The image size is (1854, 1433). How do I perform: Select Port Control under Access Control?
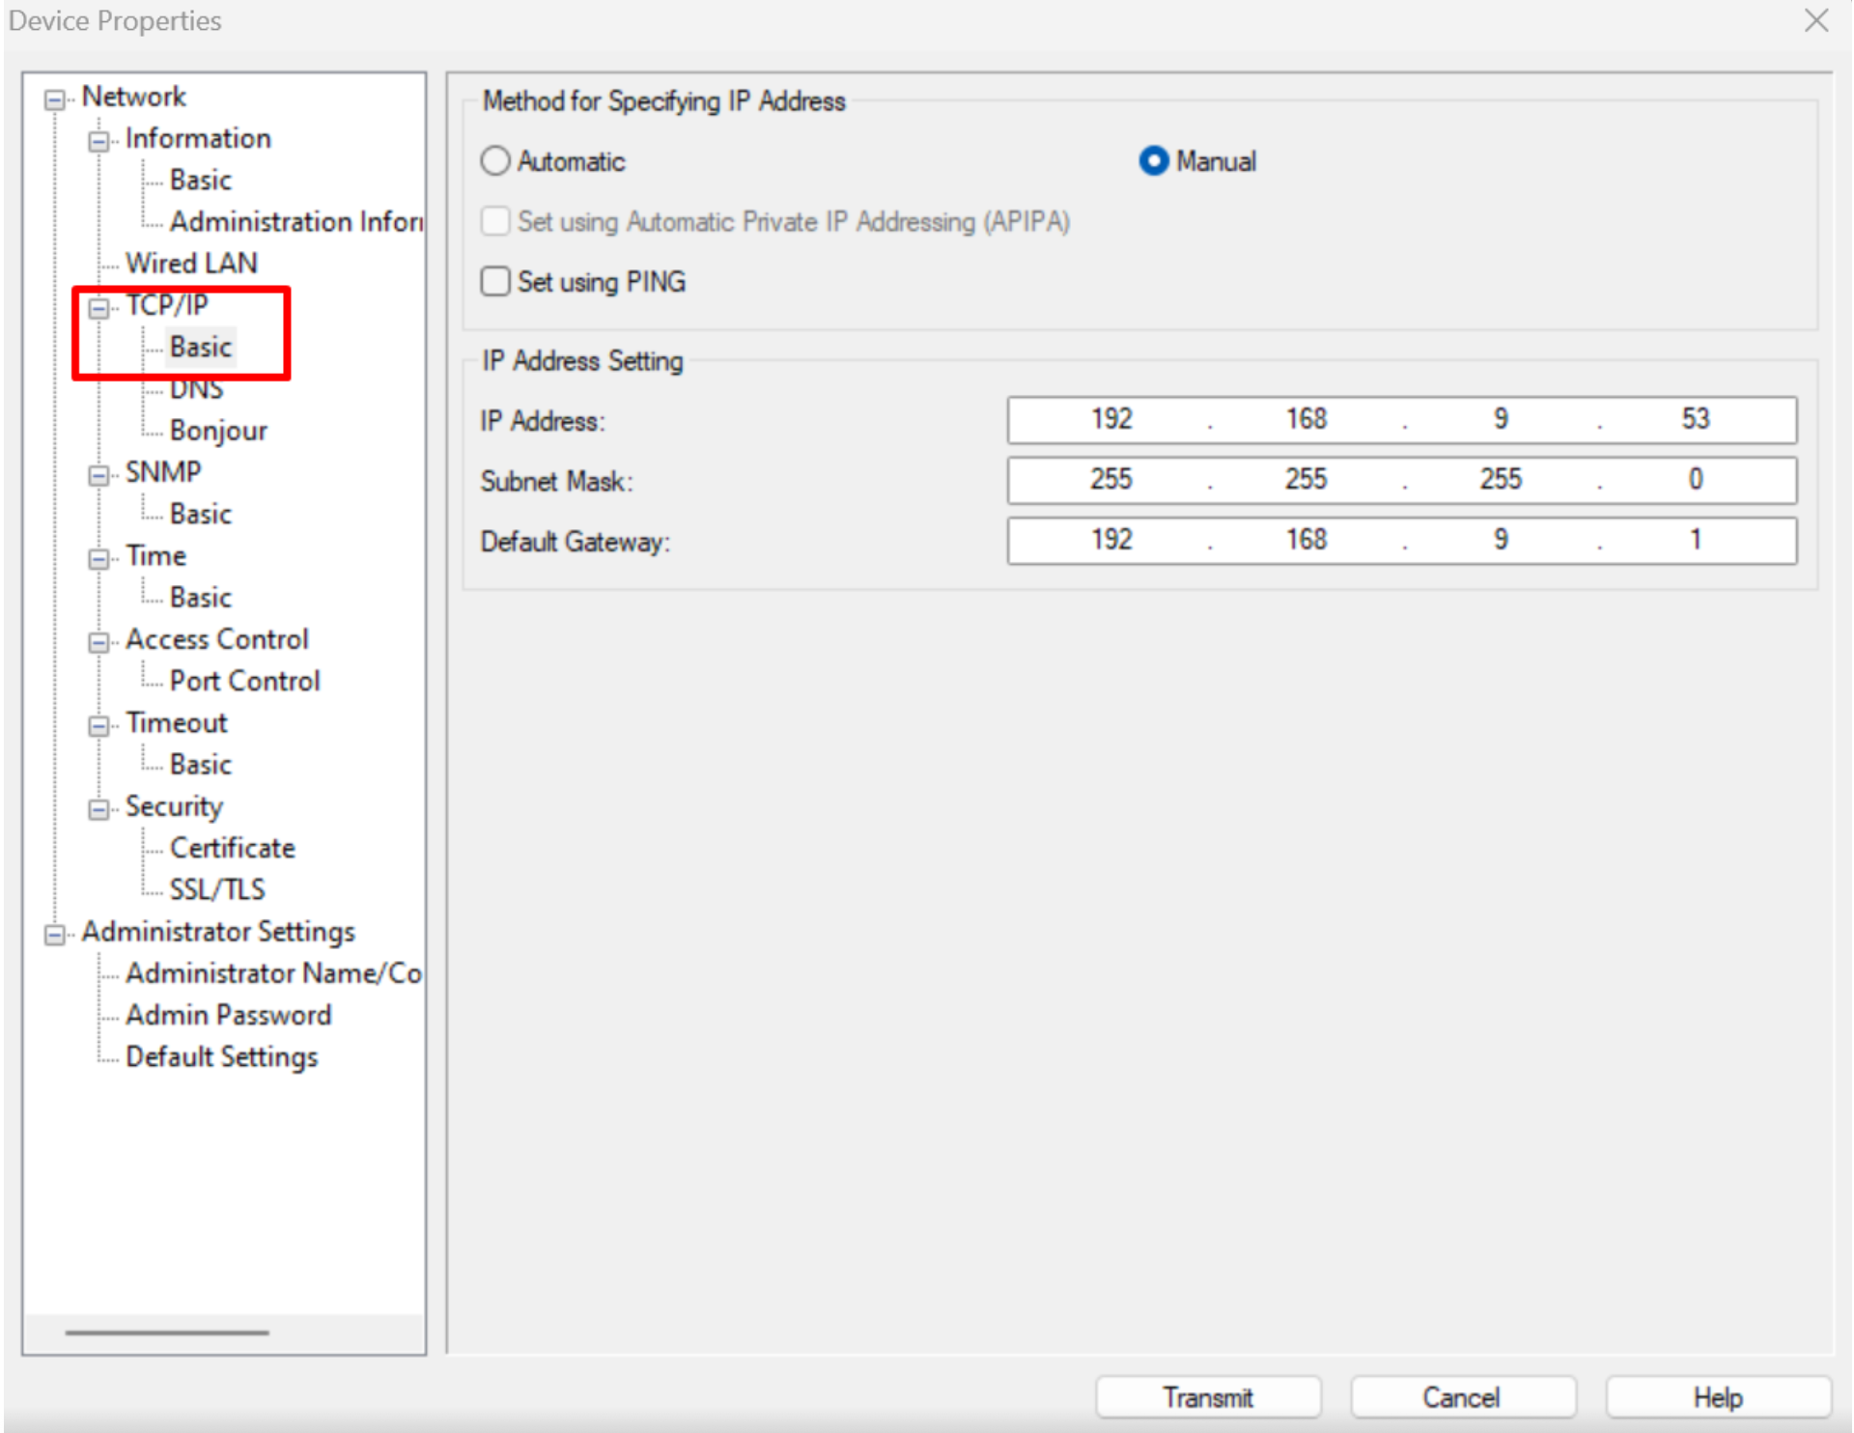[x=244, y=681]
